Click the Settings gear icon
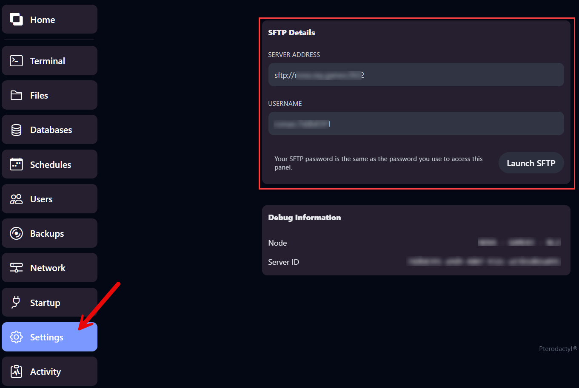The height and width of the screenshot is (388, 579). [16, 337]
